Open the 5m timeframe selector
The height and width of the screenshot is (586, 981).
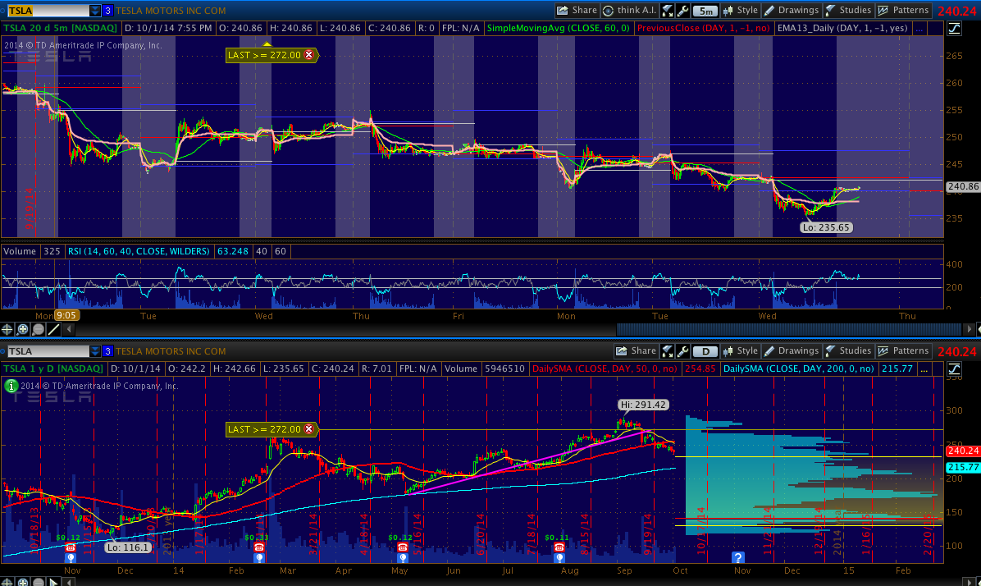(x=705, y=11)
